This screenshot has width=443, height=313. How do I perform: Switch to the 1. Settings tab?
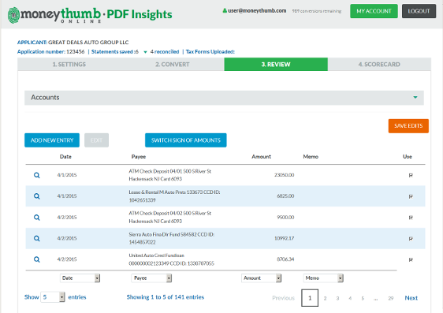[69, 65]
